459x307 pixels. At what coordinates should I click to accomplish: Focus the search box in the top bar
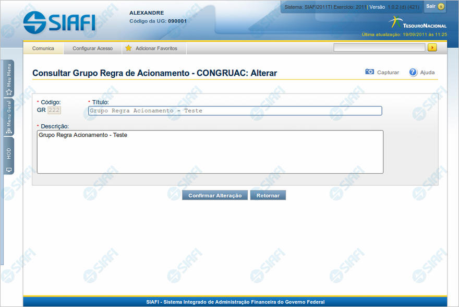[x=379, y=48]
